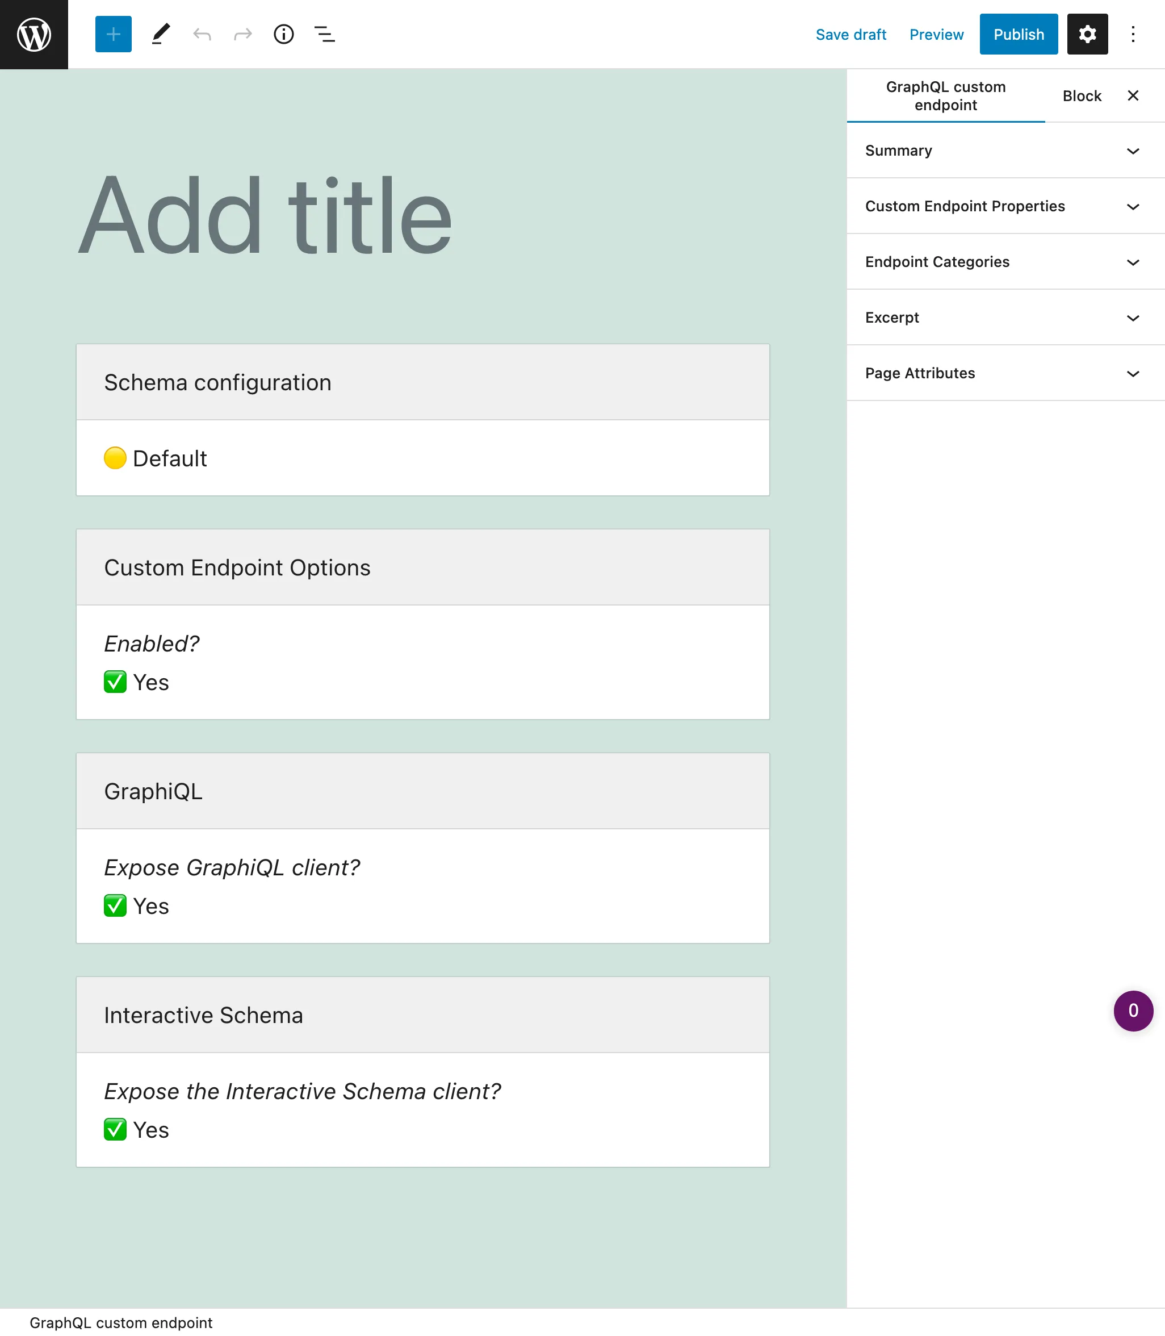This screenshot has width=1165, height=1336.
Task: Click the WordPress logo icon
Action: pos(34,34)
